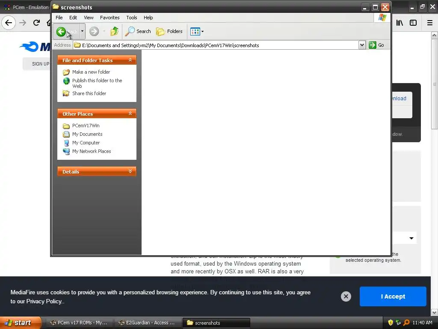Click Publish this folder to the Web
The image size is (438, 329).
(97, 83)
